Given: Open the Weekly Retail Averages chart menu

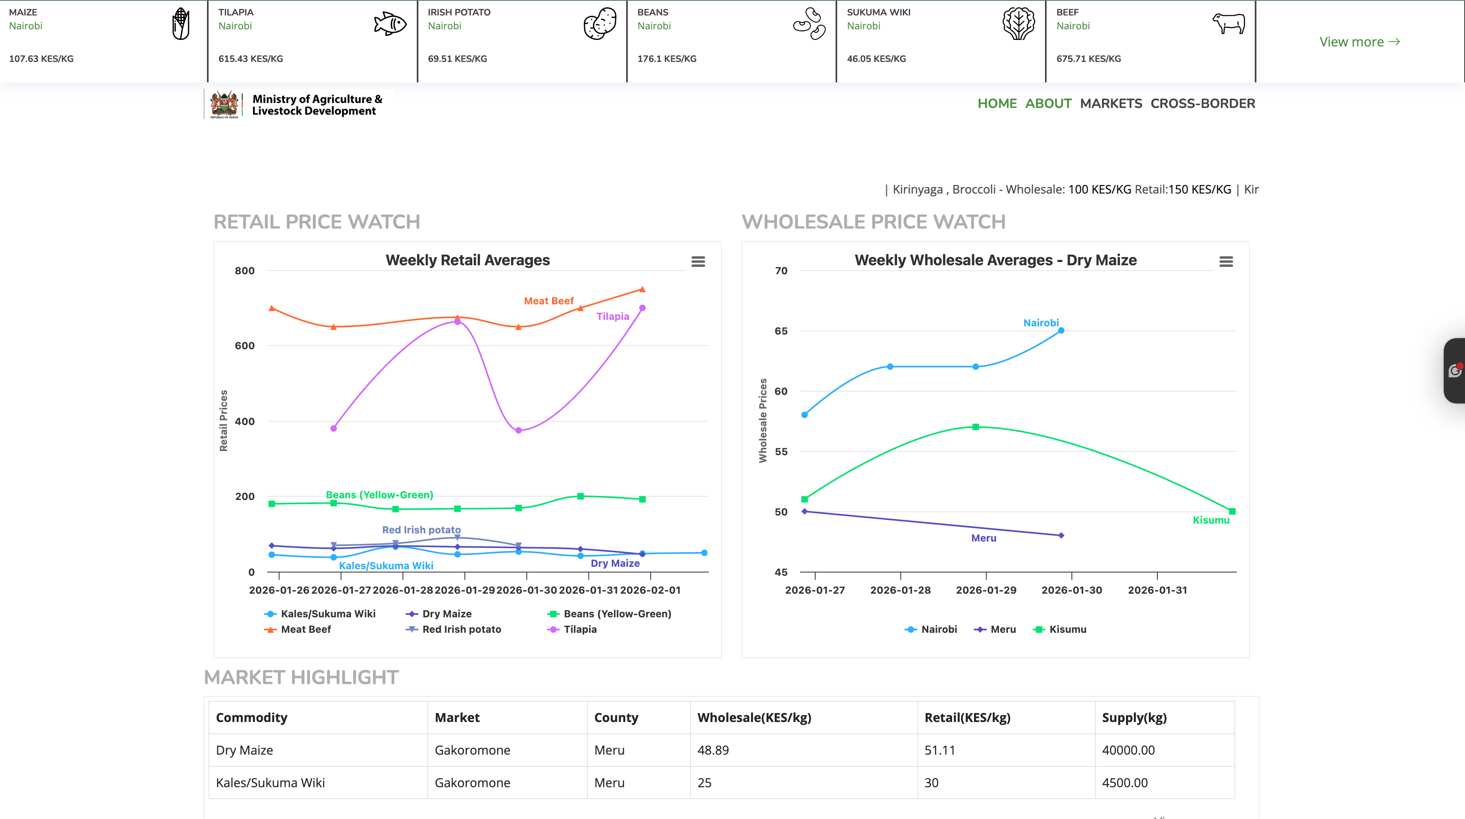Looking at the screenshot, I should (x=698, y=261).
